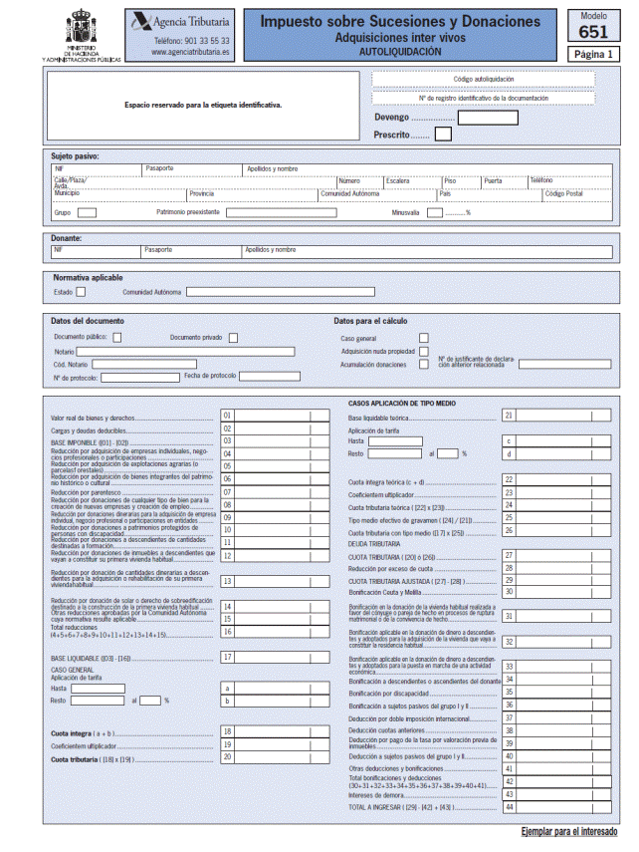The width and height of the screenshot is (639, 852).
Task: Click the Nº de protocolo field
Action: pyautogui.click(x=140, y=377)
